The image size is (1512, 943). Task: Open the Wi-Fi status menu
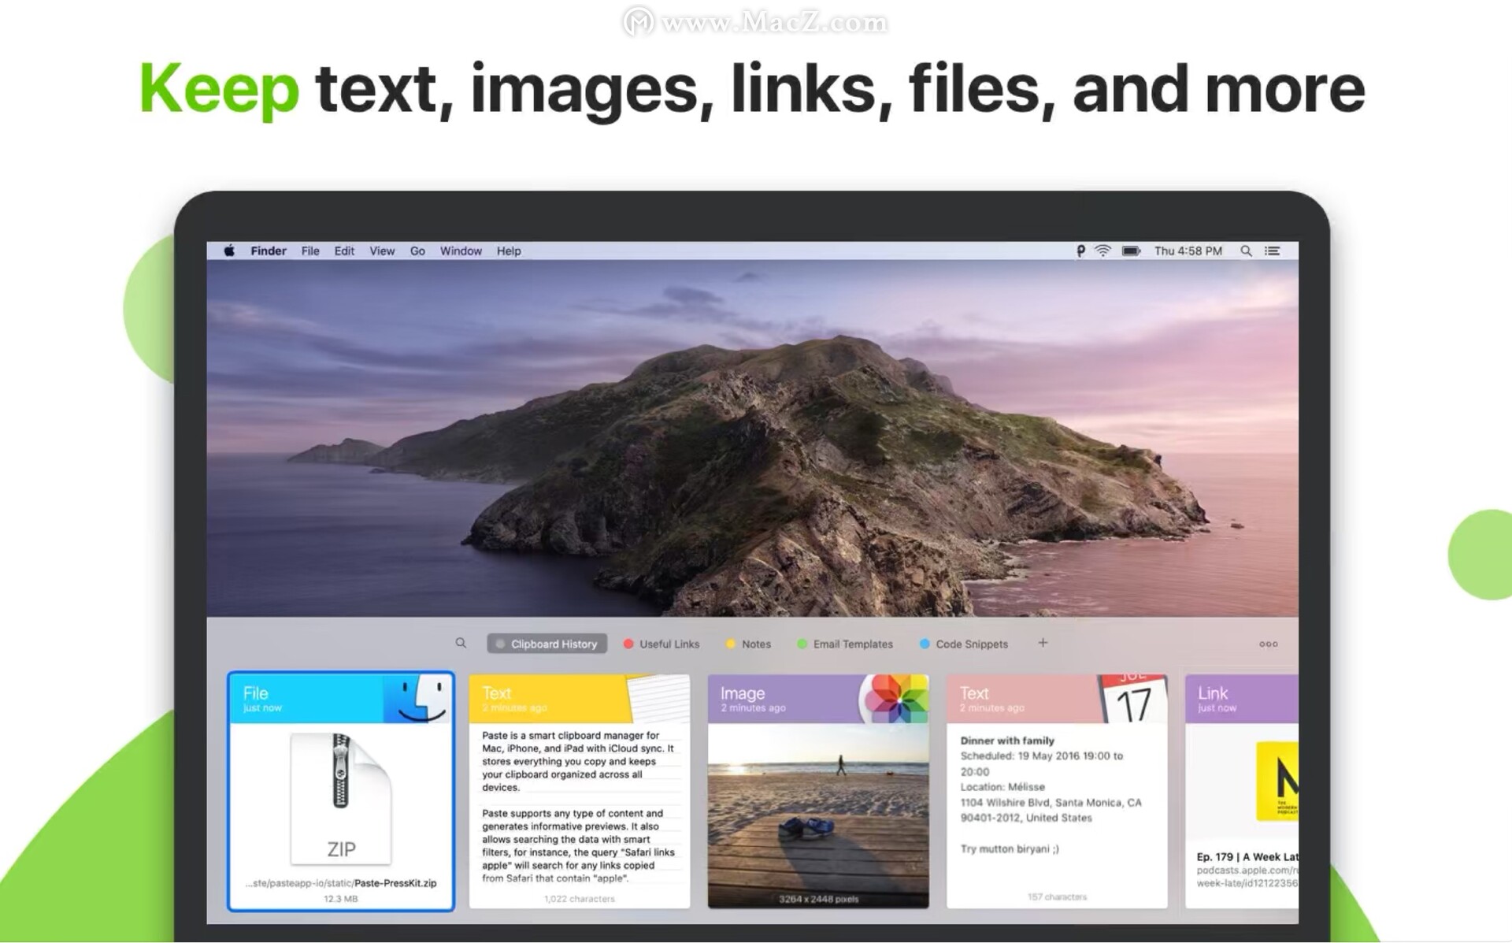(x=1103, y=251)
